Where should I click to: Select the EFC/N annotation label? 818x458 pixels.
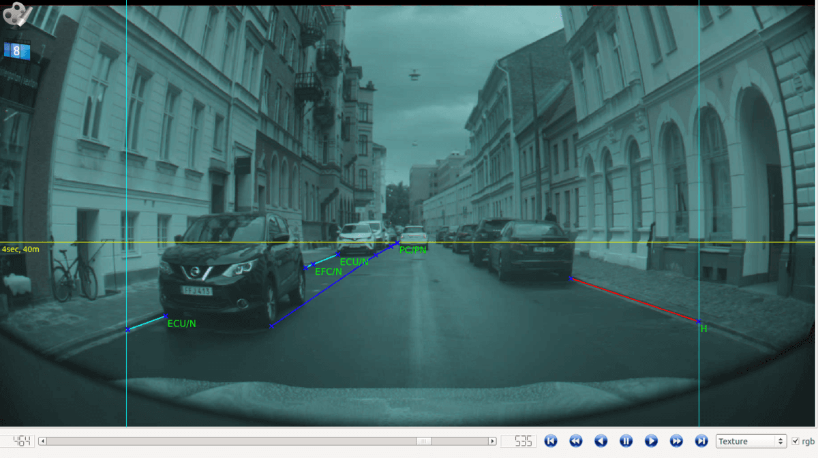pos(329,271)
